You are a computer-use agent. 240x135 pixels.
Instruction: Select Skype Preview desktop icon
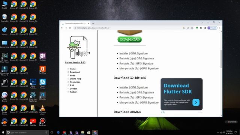point(42,84)
